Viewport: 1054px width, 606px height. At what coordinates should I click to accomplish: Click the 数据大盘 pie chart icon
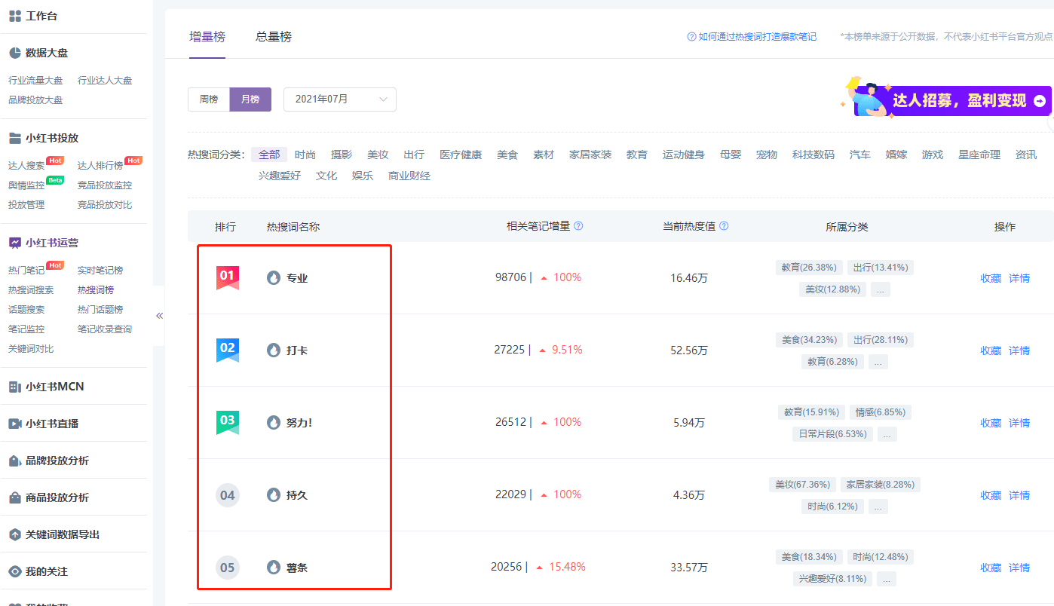pos(14,53)
